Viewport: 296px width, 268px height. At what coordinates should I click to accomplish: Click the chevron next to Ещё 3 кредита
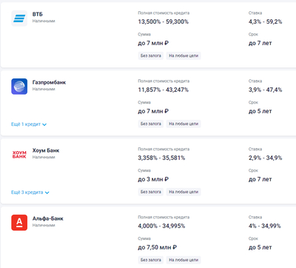47,192
